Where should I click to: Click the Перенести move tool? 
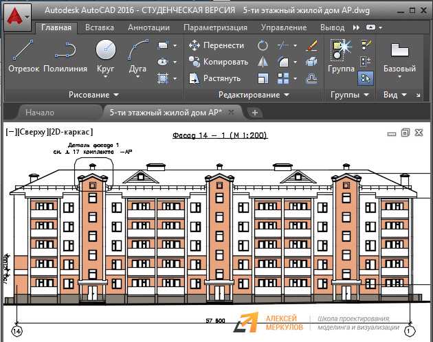(216, 45)
